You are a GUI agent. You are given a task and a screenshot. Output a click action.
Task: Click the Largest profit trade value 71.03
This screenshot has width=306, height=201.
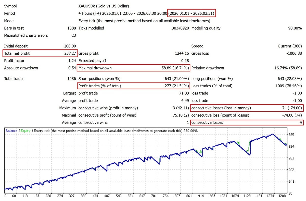coord(184,93)
